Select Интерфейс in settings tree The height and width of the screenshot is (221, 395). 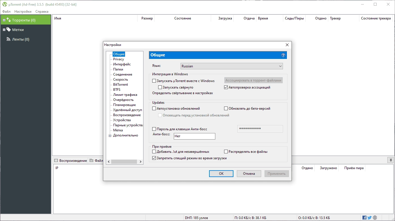click(x=122, y=64)
